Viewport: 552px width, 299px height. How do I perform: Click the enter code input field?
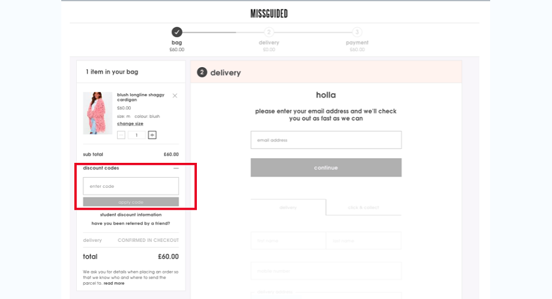tap(131, 186)
